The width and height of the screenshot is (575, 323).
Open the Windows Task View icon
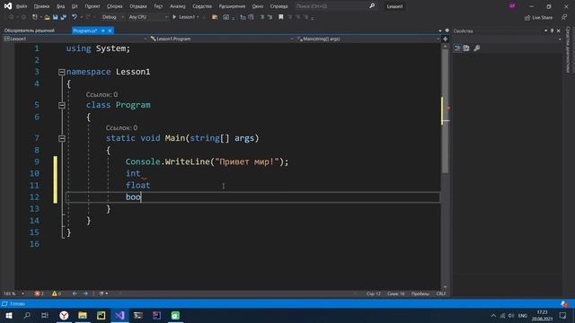coord(45,315)
